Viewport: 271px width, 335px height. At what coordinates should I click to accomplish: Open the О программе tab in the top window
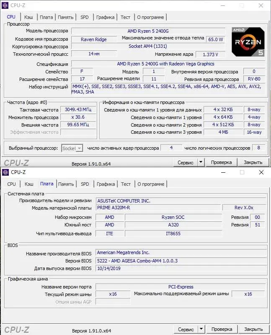pyautogui.click(x=150, y=17)
